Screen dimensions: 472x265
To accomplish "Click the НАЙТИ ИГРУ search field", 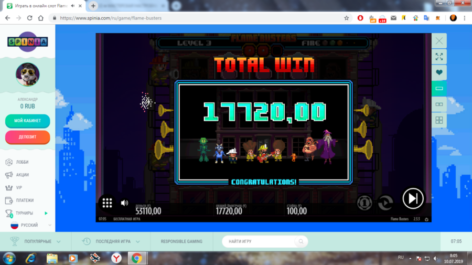I will pyautogui.click(x=260, y=241).
